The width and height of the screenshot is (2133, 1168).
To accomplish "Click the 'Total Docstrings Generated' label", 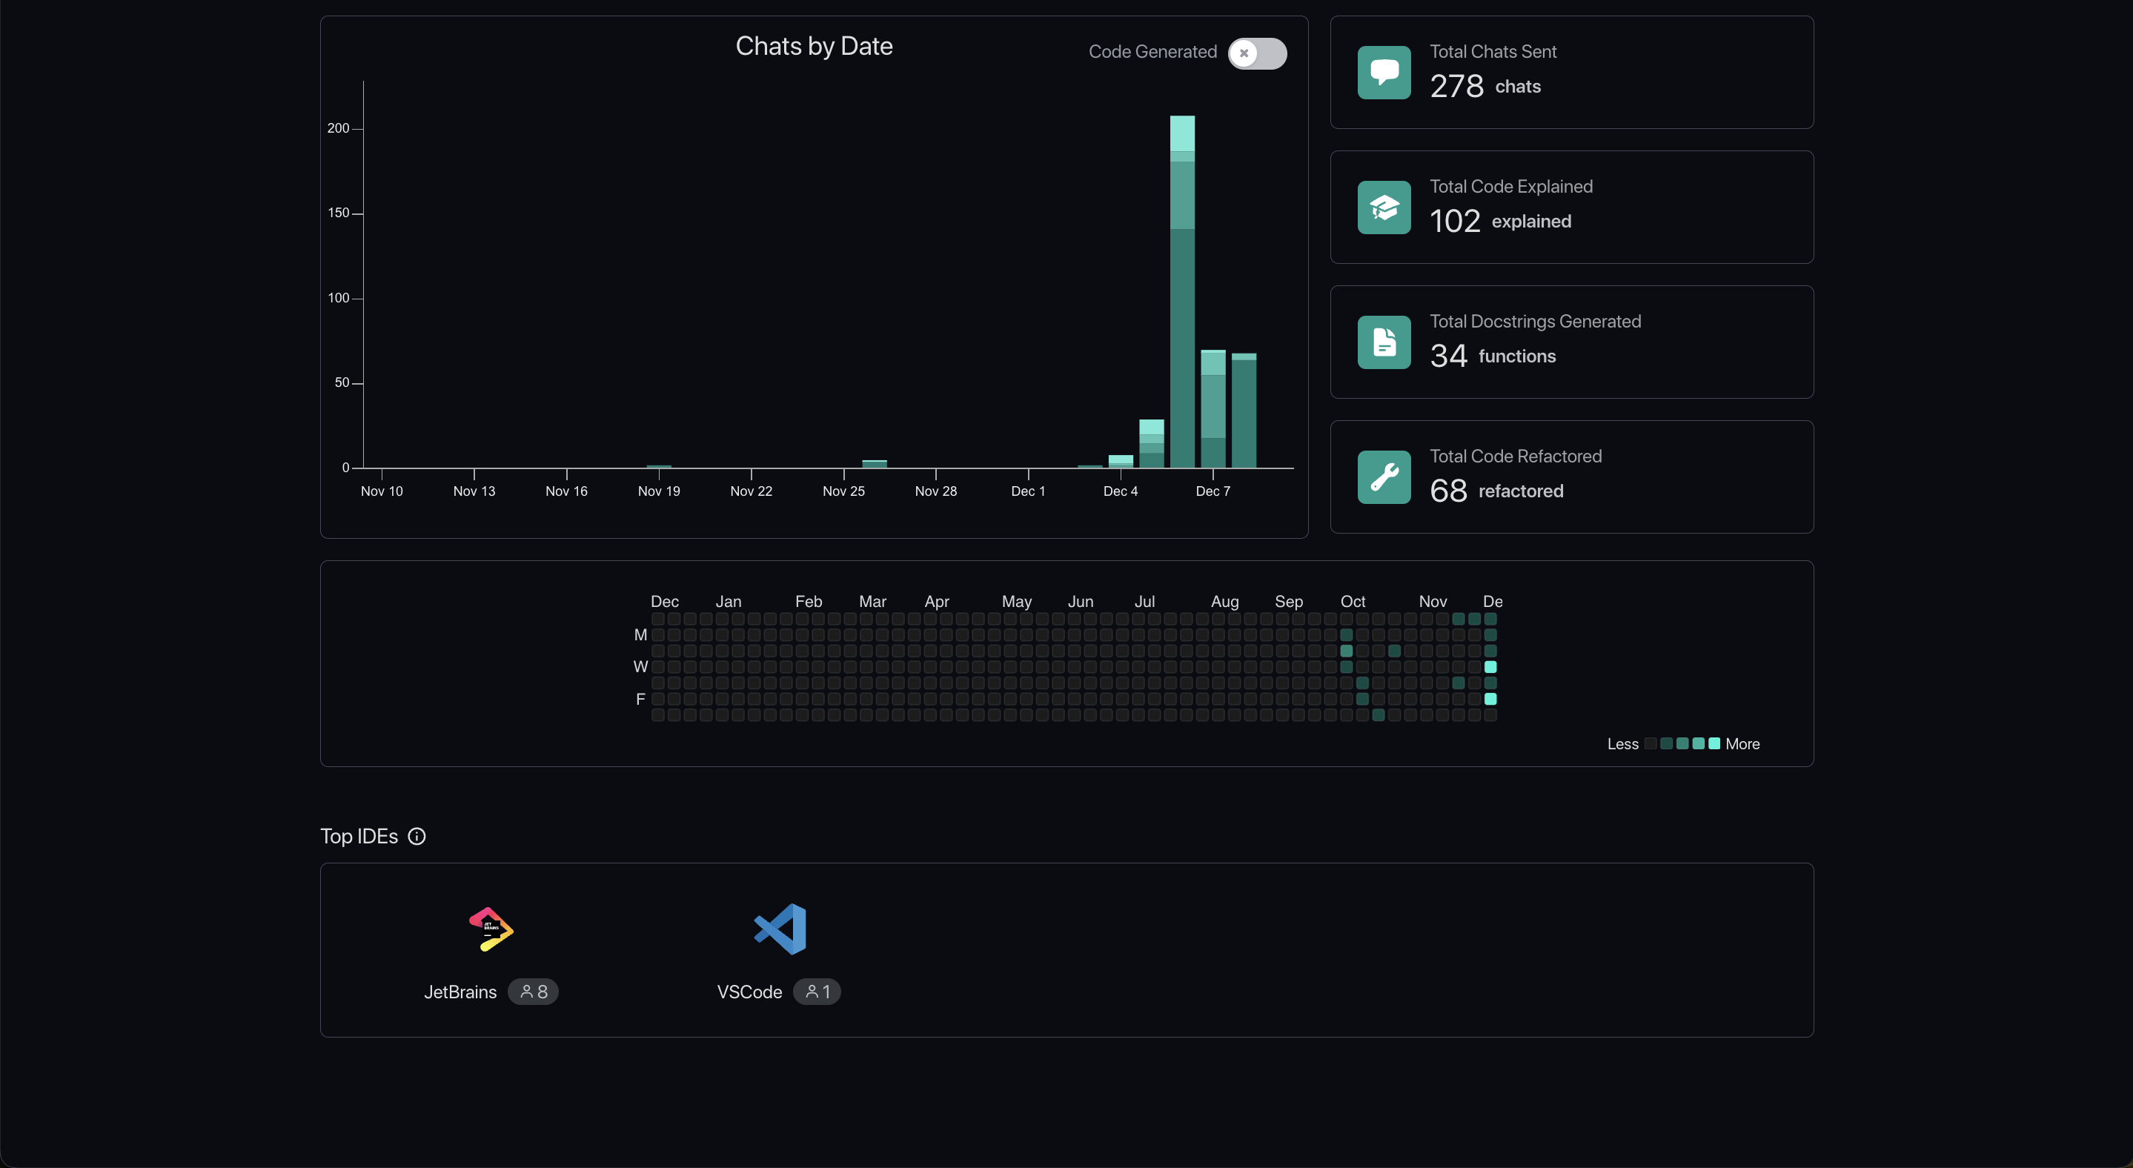I will point(1535,321).
